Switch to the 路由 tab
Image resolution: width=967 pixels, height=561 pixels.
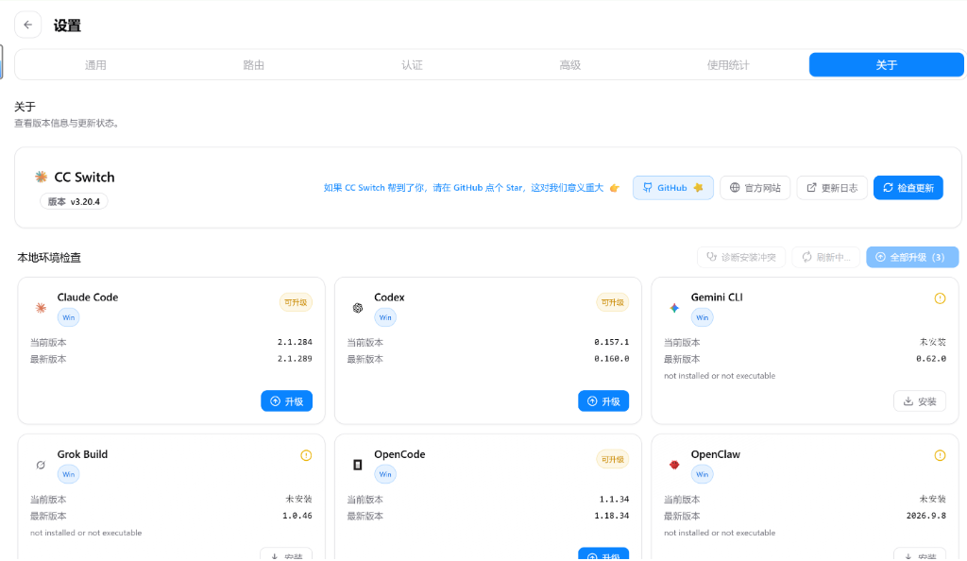point(253,65)
